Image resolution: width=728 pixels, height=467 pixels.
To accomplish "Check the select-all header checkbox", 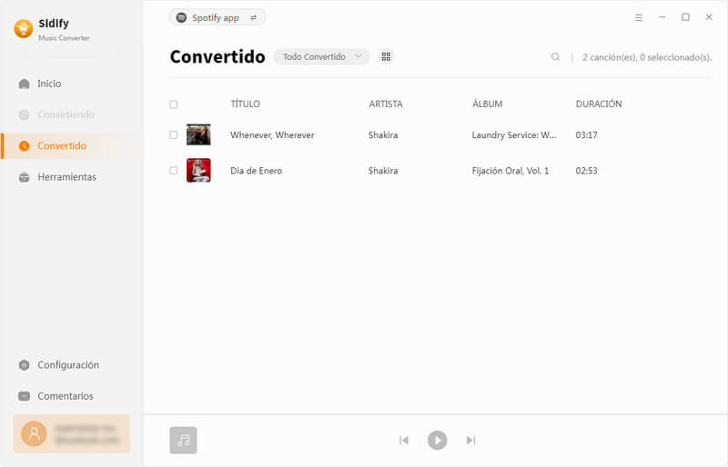I will click(x=174, y=104).
